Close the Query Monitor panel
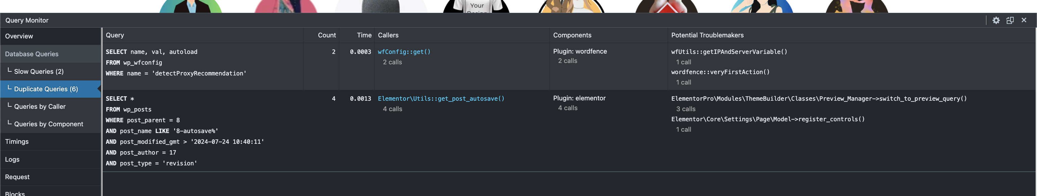 pos(1024,20)
